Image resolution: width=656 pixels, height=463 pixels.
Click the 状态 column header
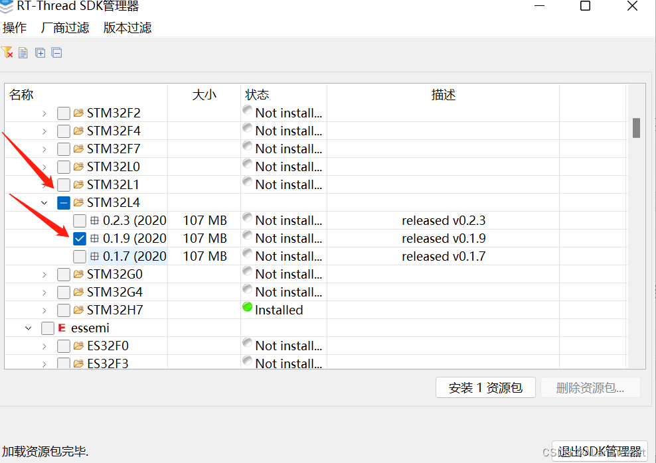tap(284, 94)
